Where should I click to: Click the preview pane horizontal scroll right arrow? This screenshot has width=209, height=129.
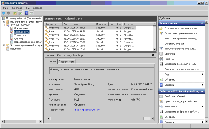152,119
